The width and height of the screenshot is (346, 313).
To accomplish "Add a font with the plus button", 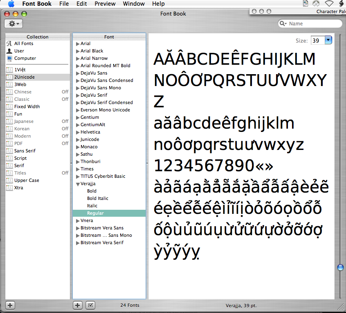I will coord(77,306).
